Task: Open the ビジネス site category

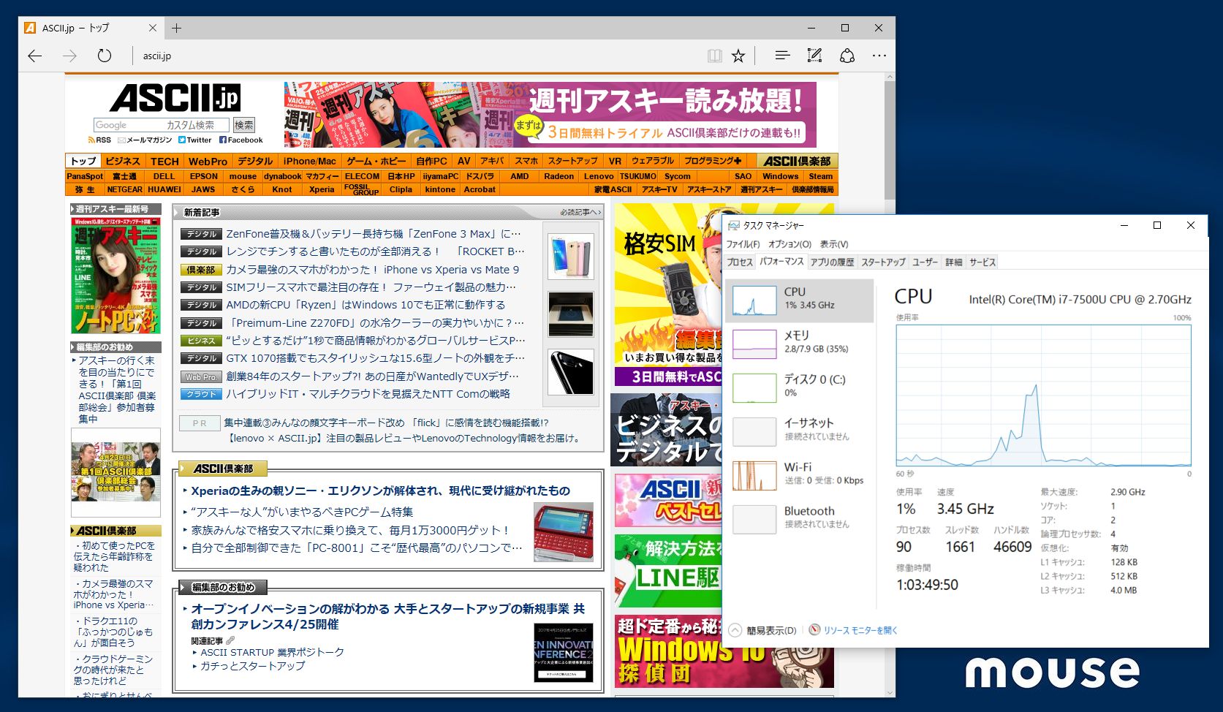Action: [x=123, y=161]
